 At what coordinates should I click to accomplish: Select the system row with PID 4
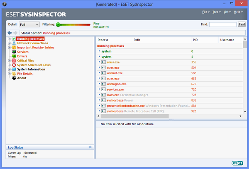pos(170,57)
